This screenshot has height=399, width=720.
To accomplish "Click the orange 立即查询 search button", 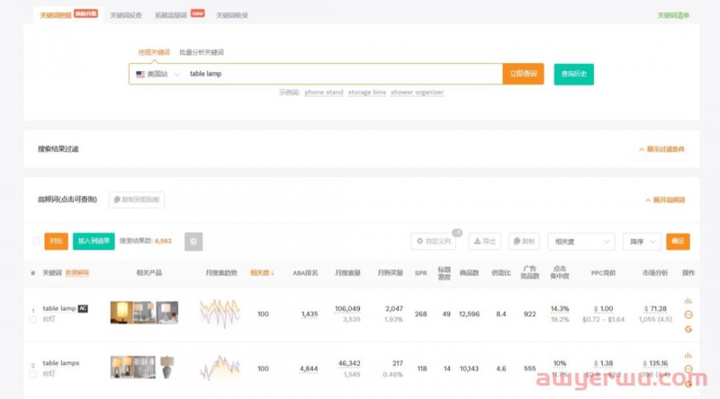I will pyautogui.click(x=523, y=74).
